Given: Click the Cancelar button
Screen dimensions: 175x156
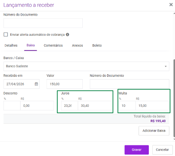Looking at the screenshot, I should [162, 150].
